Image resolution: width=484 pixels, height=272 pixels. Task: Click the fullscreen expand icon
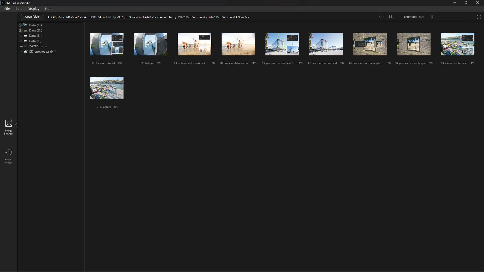(x=479, y=17)
